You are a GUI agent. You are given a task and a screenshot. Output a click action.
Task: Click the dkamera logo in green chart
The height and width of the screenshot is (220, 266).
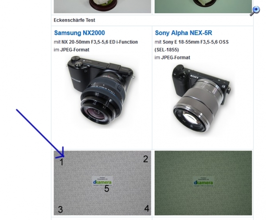click(x=203, y=181)
